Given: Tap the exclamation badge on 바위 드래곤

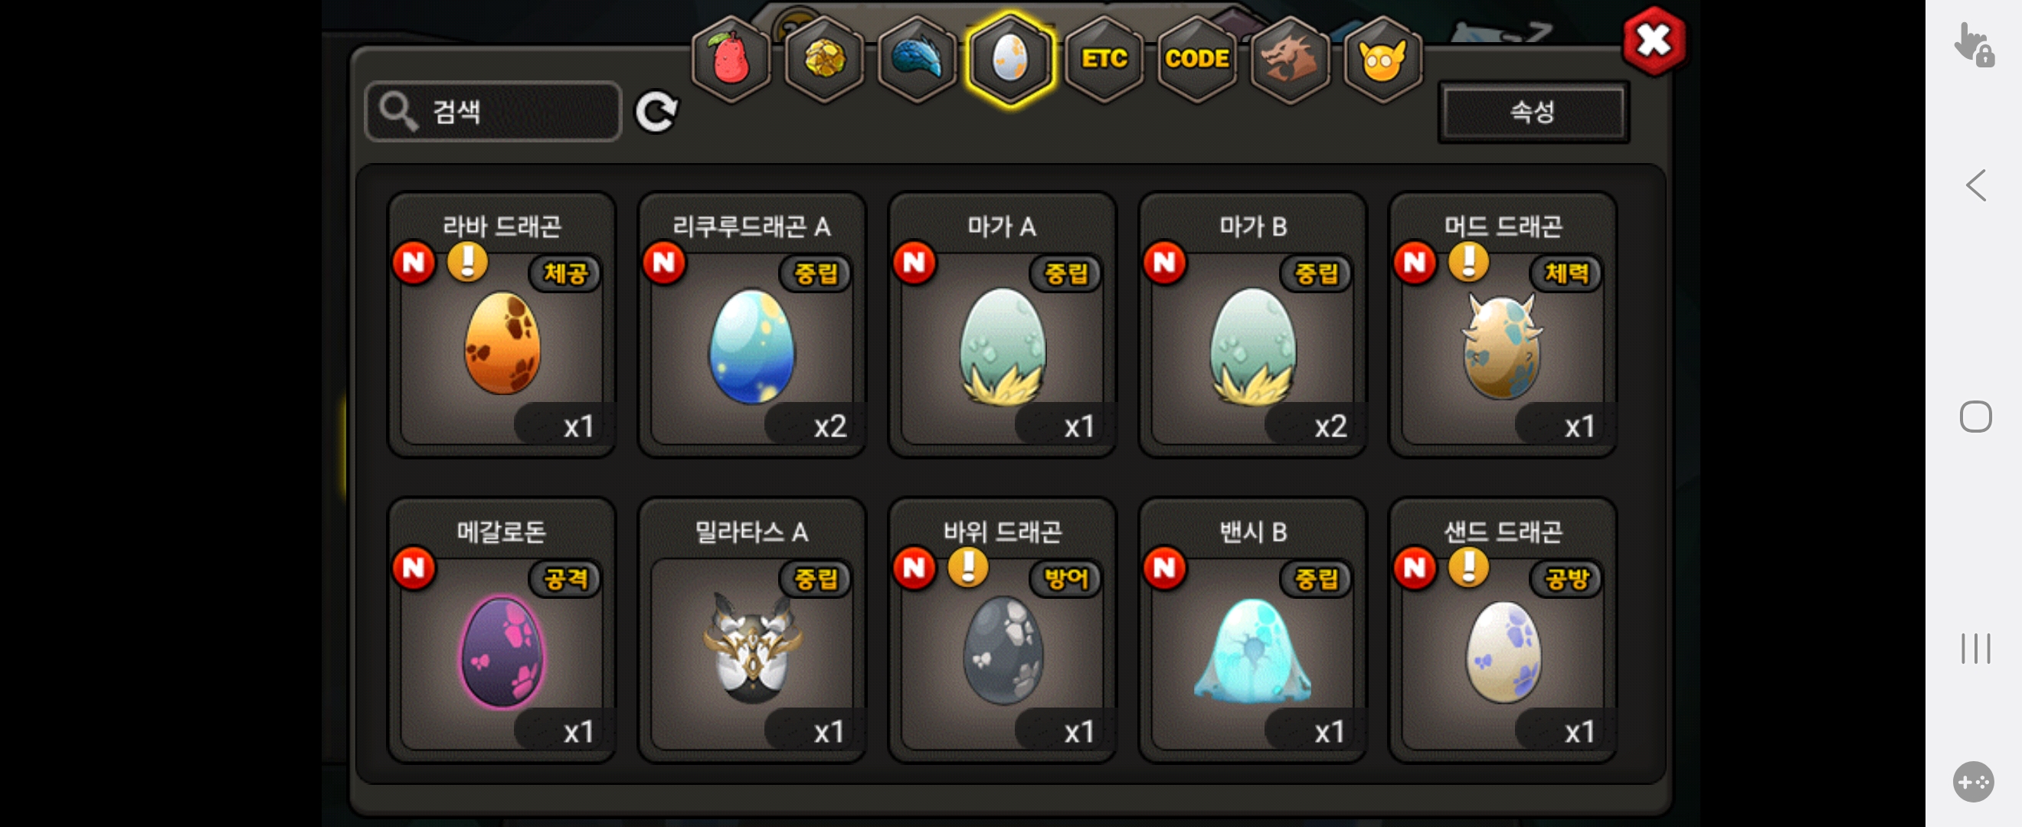Looking at the screenshot, I should pyautogui.click(x=968, y=567).
